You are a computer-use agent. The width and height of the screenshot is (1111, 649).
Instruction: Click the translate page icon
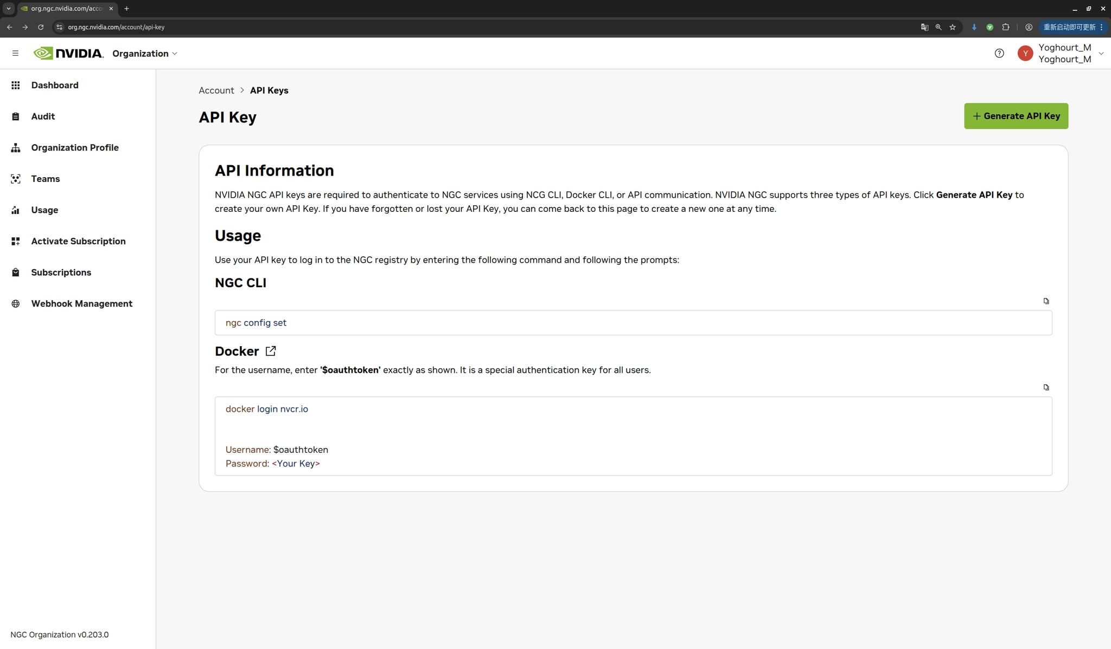tap(924, 27)
